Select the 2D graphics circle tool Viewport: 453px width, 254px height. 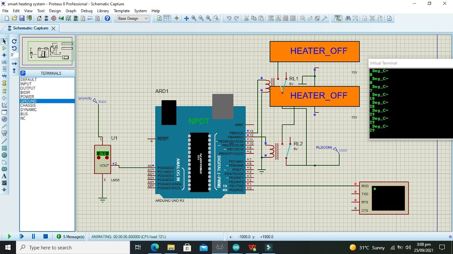(4, 155)
